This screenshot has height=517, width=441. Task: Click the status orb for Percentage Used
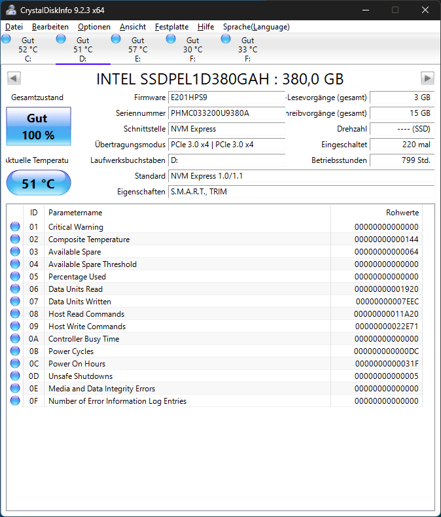click(15, 276)
